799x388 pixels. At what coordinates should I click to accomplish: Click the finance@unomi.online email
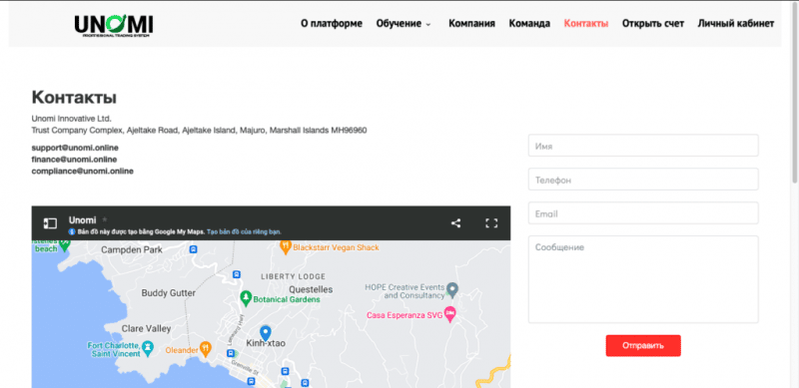tap(74, 160)
